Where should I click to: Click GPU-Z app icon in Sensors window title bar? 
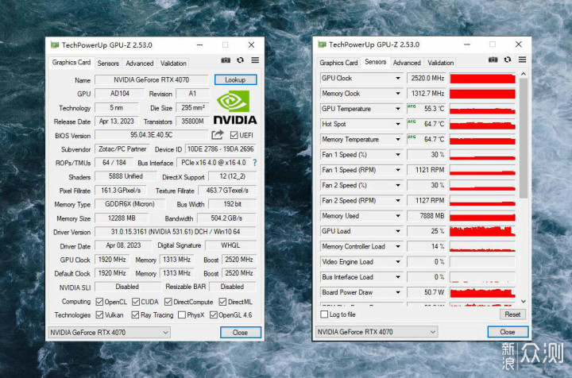tap(322, 44)
